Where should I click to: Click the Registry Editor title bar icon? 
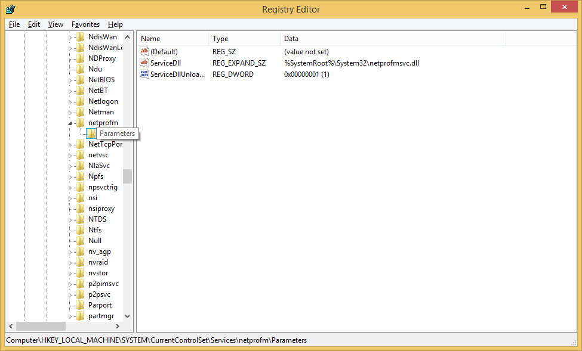tap(10, 10)
